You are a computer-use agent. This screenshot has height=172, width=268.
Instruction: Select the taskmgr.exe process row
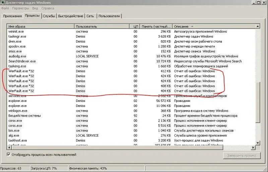pyautogui.click(x=131, y=37)
